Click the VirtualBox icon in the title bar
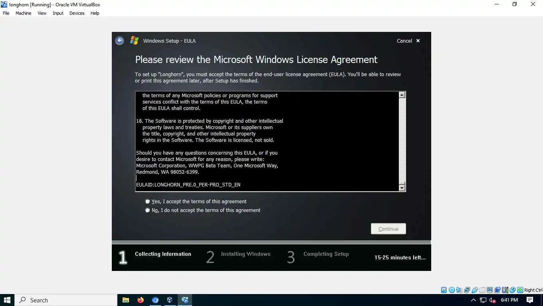Screen dimensions: 543x306 4,4
